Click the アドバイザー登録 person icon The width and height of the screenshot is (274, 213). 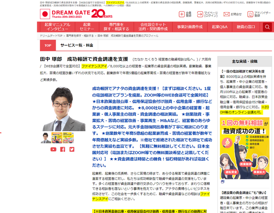250,14
